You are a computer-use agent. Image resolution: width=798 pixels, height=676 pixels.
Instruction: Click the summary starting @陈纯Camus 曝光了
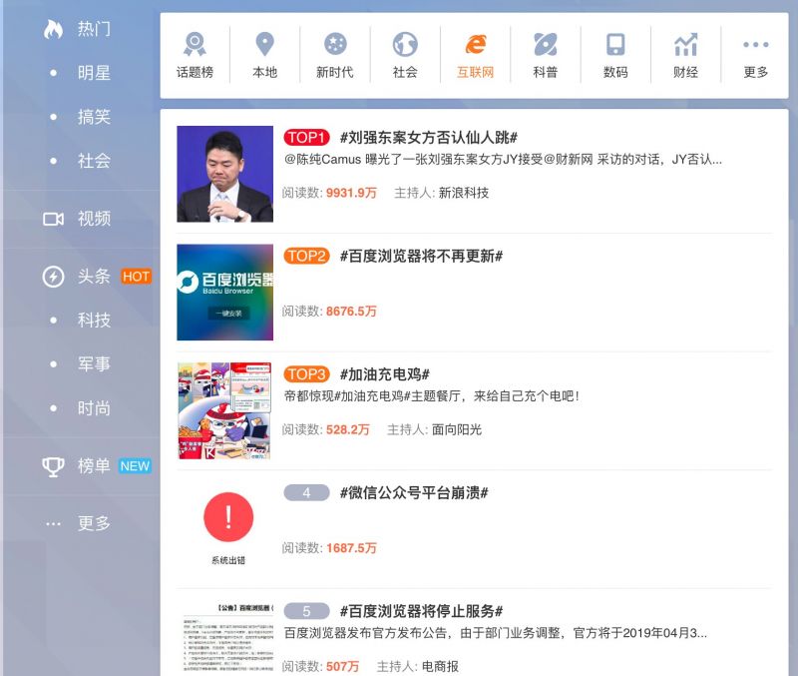[x=503, y=160]
